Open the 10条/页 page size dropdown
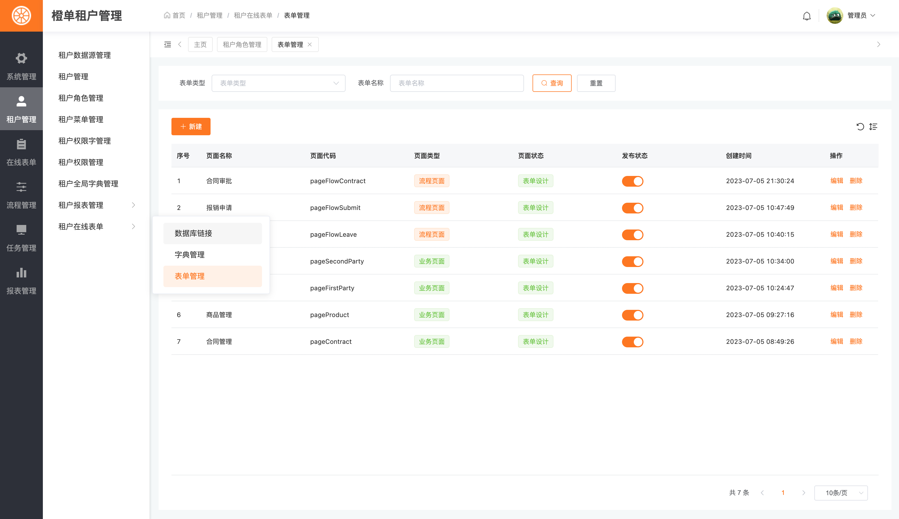 [841, 493]
